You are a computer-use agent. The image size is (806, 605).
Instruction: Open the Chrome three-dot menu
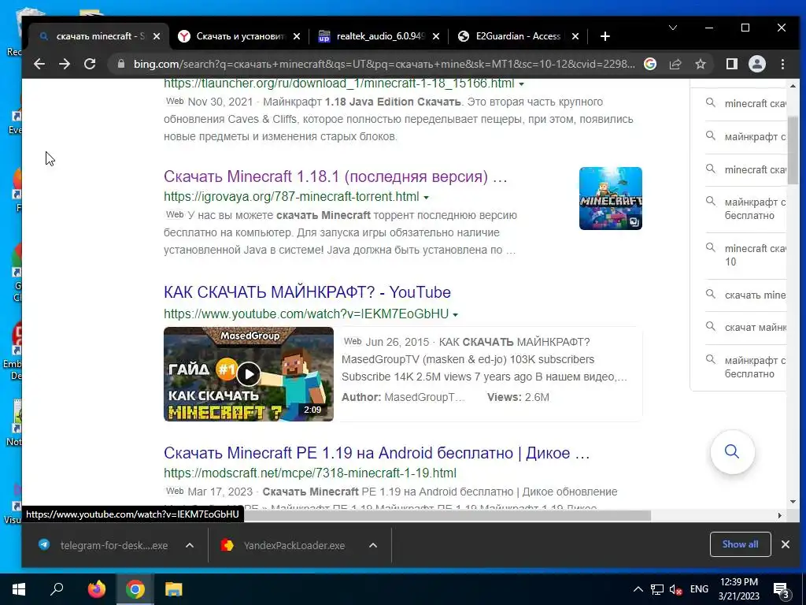[782, 64]
